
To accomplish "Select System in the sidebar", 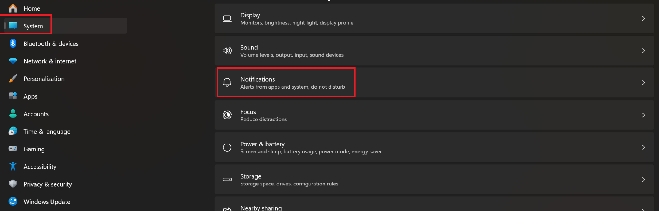I will coord(33,26).
